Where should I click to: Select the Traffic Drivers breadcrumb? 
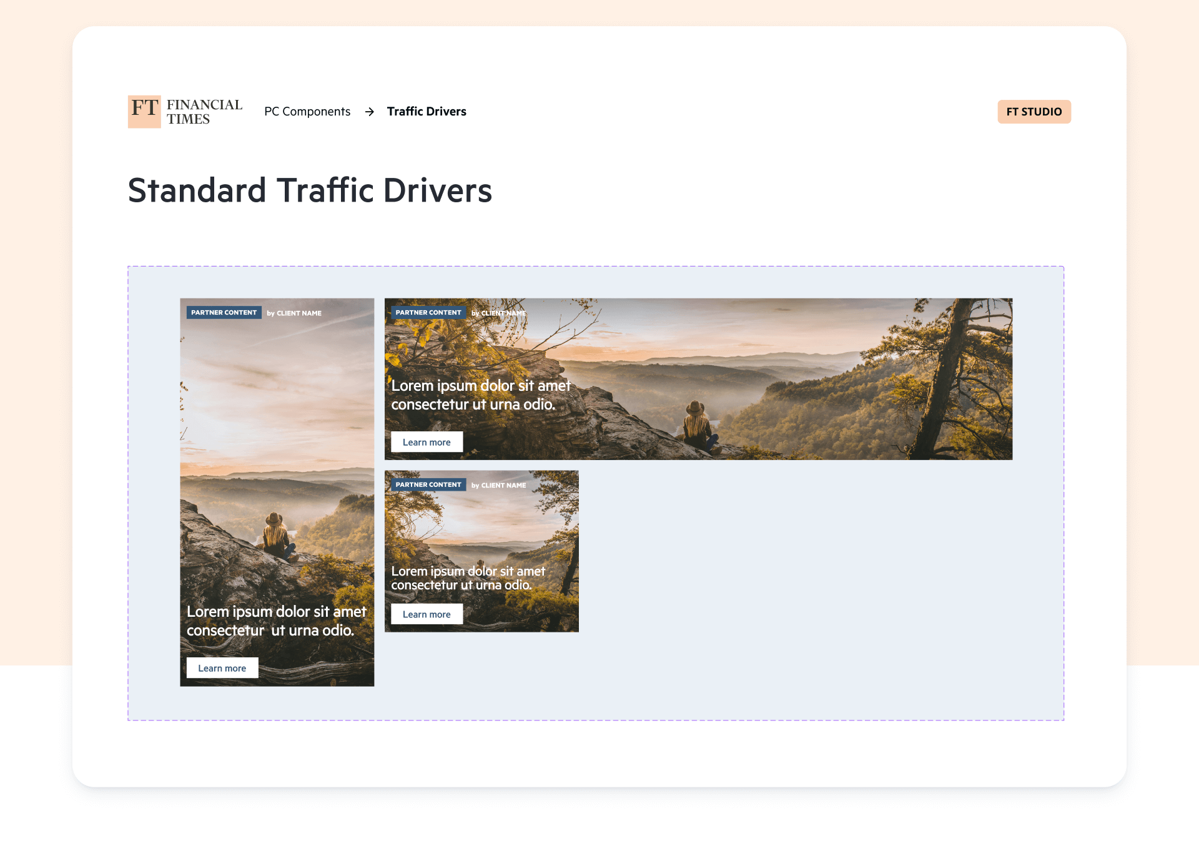[427, 112]
